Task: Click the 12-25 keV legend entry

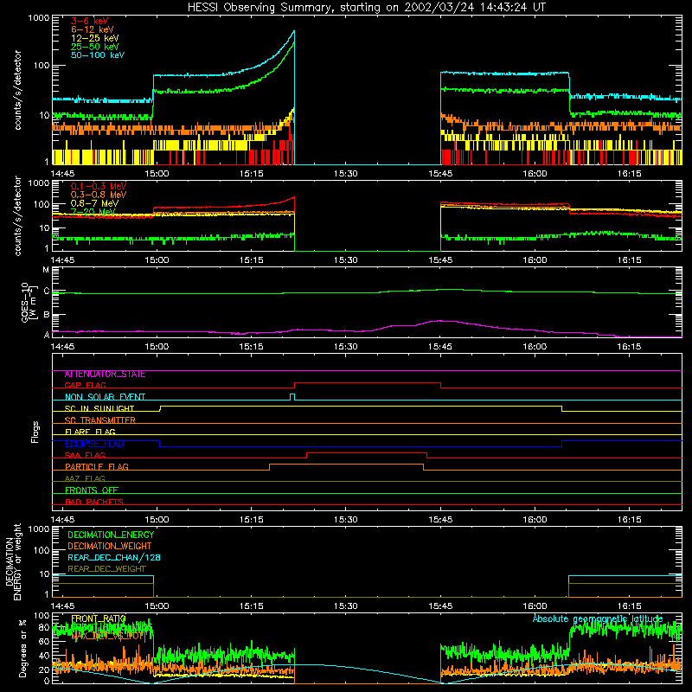Action: 94,38
